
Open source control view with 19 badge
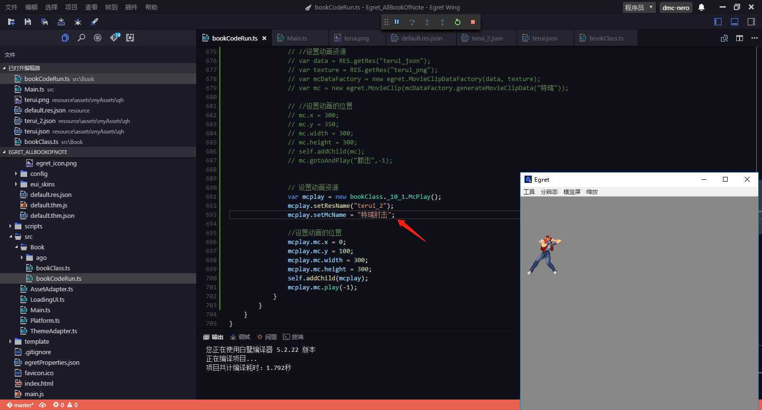click(x=115, y=37)
